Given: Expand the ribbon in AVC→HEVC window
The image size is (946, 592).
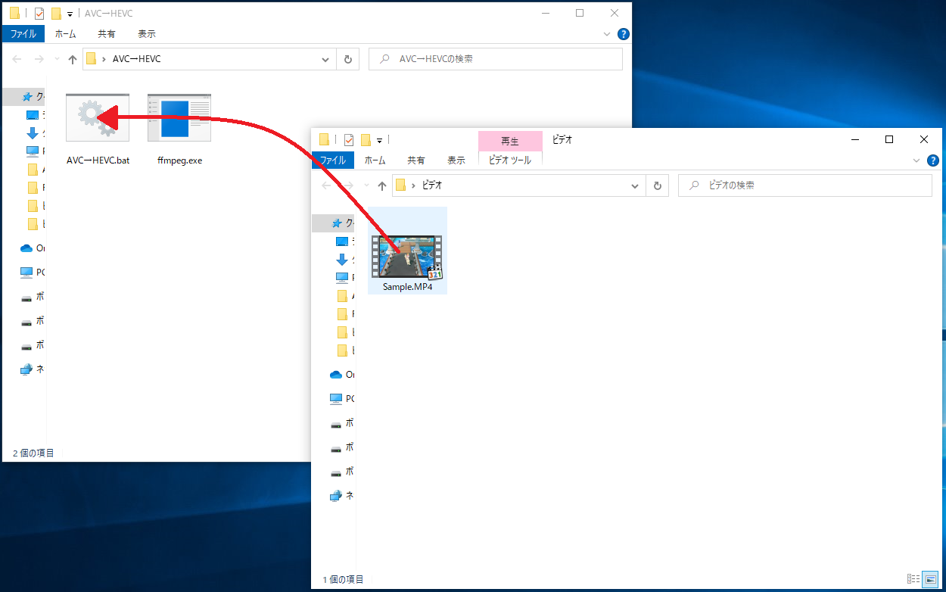Looking at the screenshot, I should click(x=607, y=34).
